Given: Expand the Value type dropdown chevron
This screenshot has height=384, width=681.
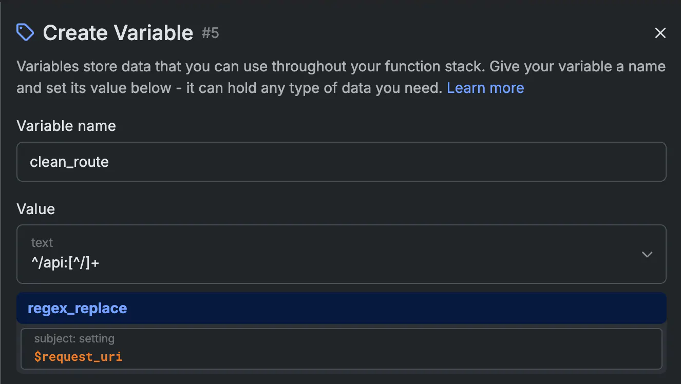Looking at the screenshot, I should (647, 254).
